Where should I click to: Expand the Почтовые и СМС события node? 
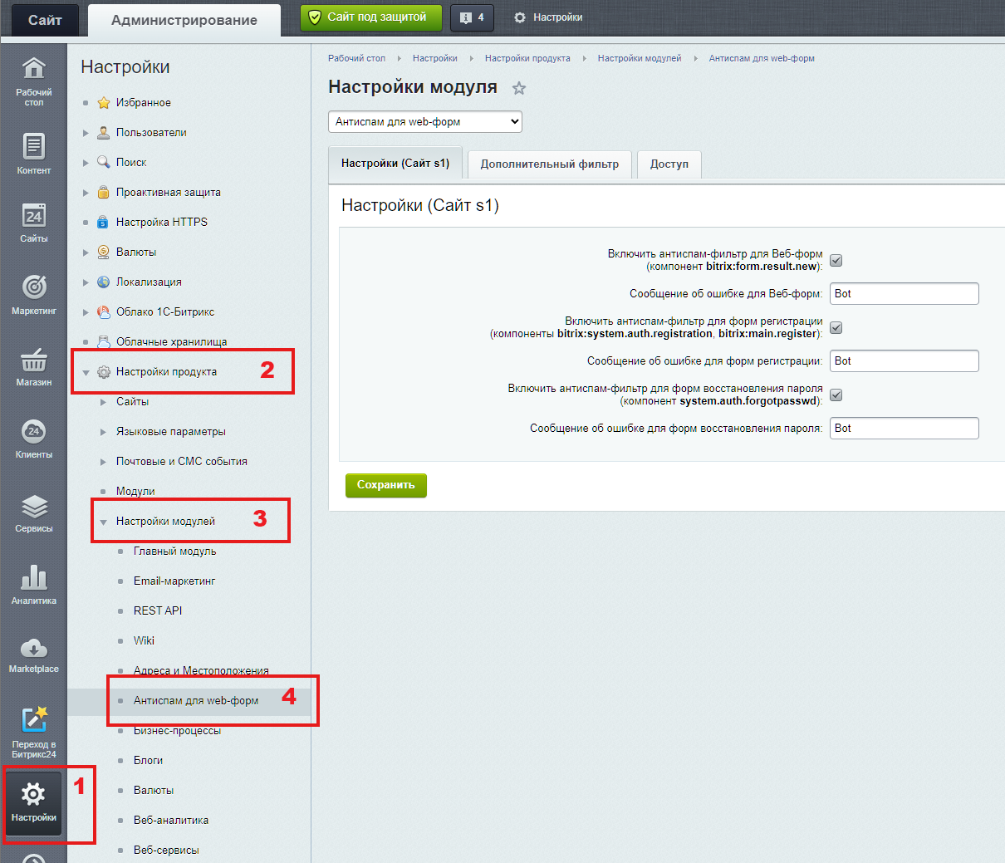[103, 462]
